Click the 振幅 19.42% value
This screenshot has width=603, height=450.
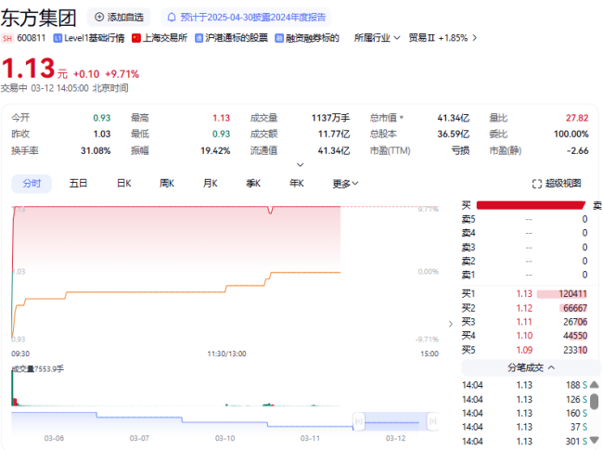pyautogui.click(x=215, y=150)
